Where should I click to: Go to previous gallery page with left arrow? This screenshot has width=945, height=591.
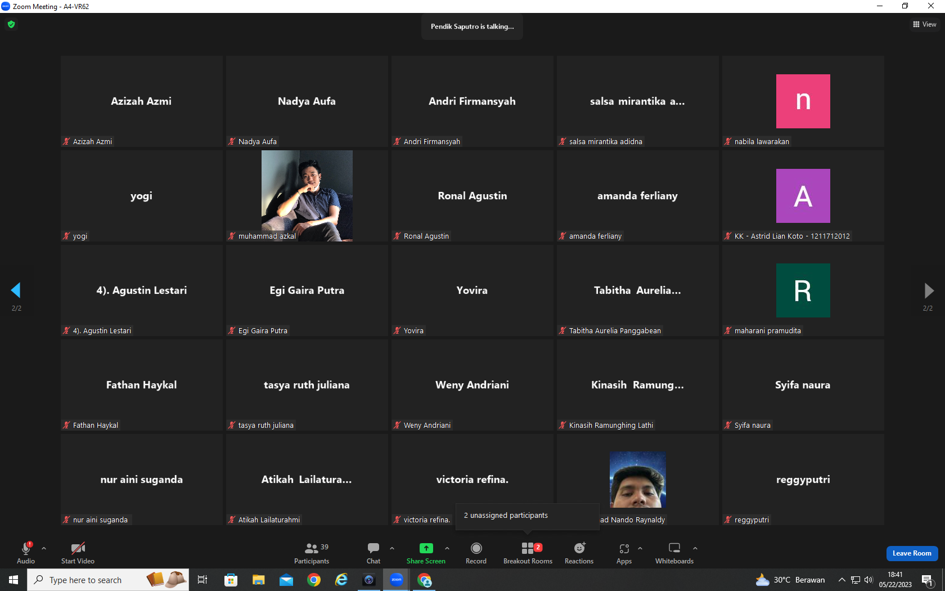(16, 290)
